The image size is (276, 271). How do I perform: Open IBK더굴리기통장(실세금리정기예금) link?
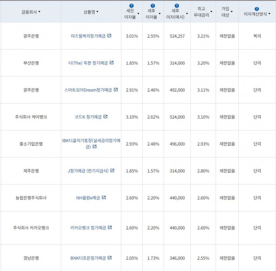coord(91,143)
